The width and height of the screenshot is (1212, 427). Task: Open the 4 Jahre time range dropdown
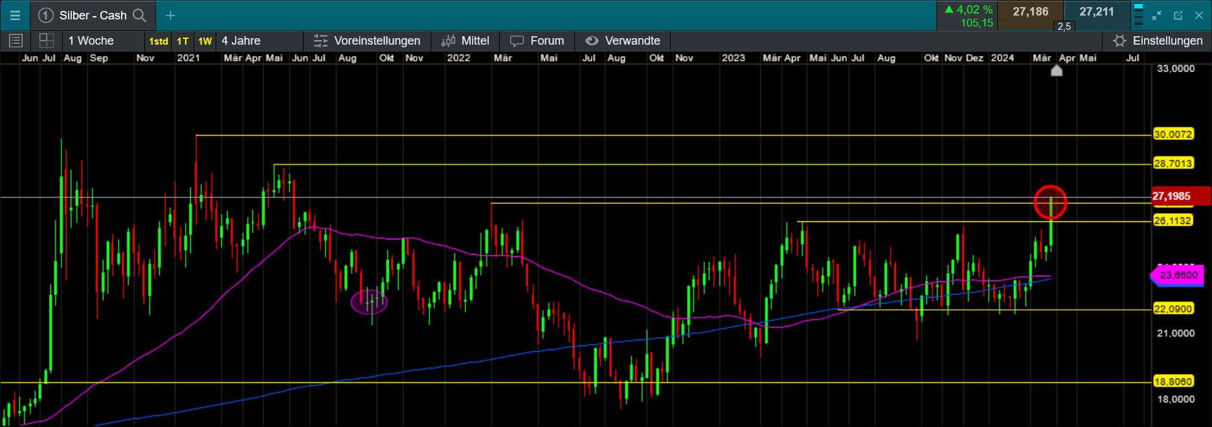[259, 41]
